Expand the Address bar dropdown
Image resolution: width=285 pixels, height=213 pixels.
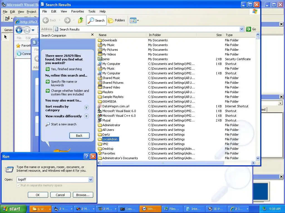click(x=242, y=29)
